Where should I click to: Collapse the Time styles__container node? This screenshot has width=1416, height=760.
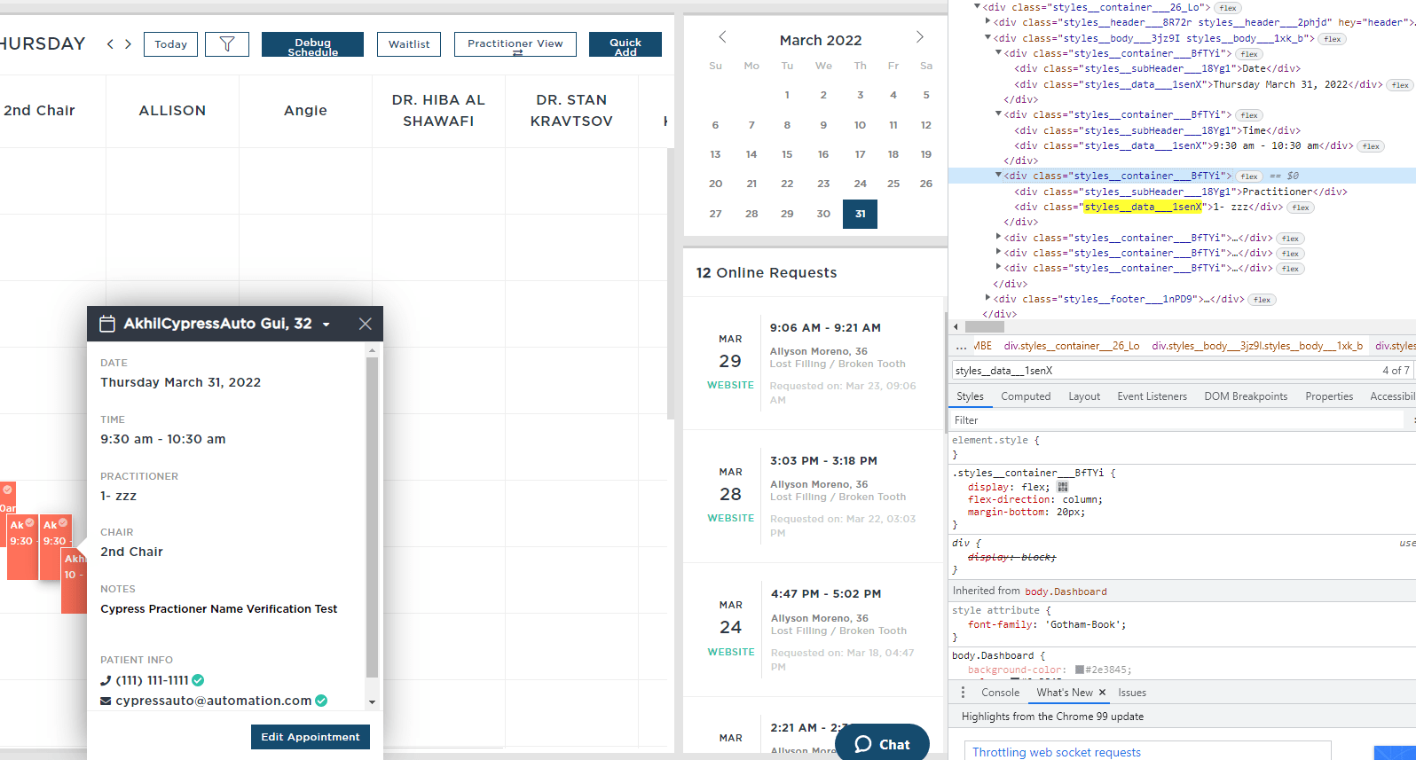[x=999, y=114]
